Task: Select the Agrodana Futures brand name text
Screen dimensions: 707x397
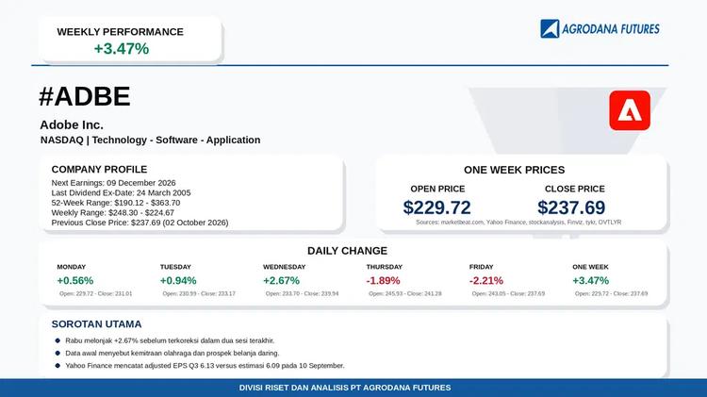Action: click(x=611, y=29)
